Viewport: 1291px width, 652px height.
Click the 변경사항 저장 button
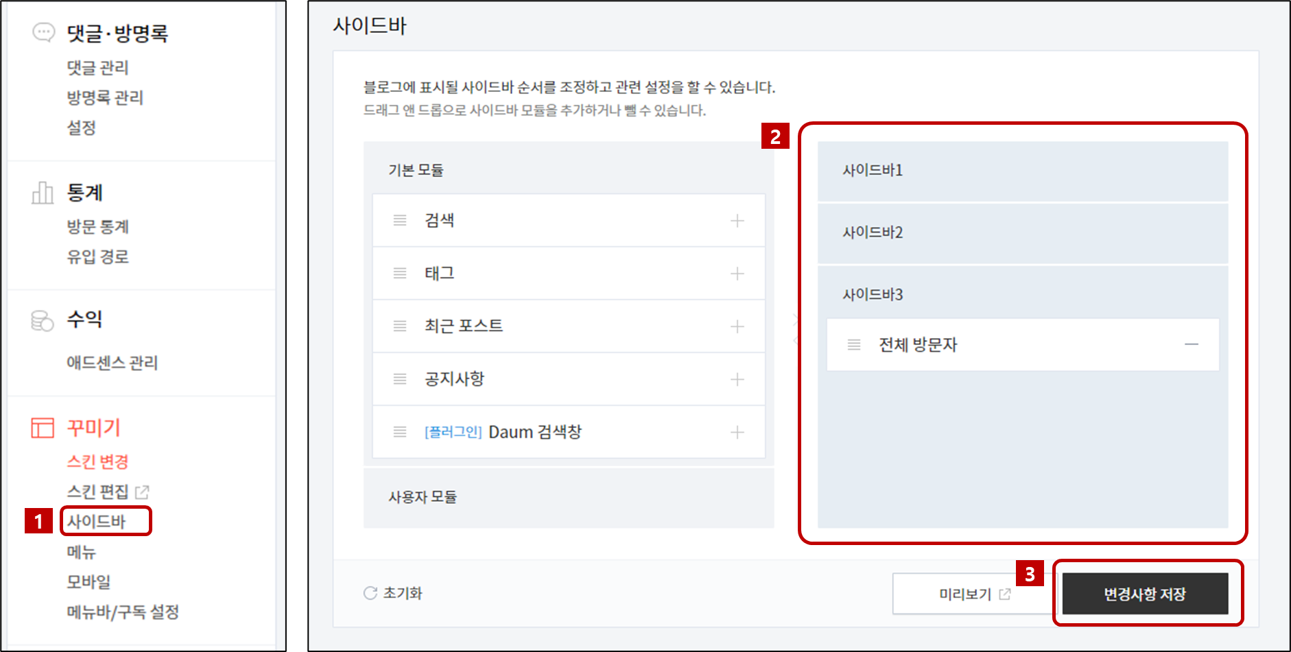coord(1145,594)
